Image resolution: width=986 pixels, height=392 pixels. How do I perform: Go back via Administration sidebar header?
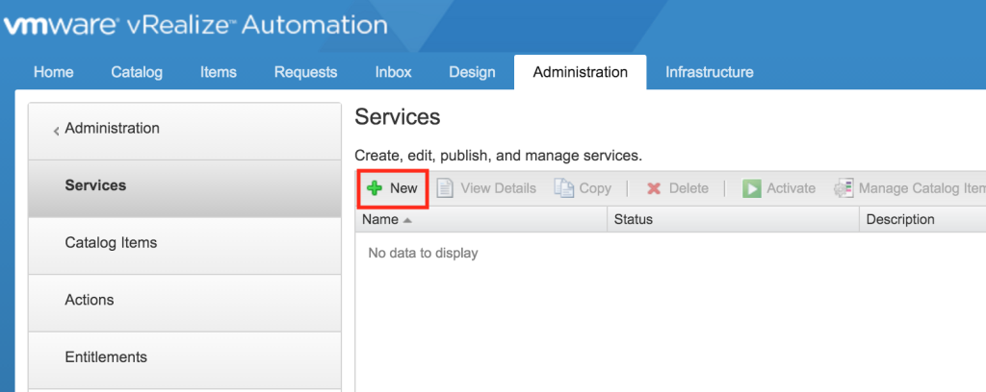pos(185,131)
